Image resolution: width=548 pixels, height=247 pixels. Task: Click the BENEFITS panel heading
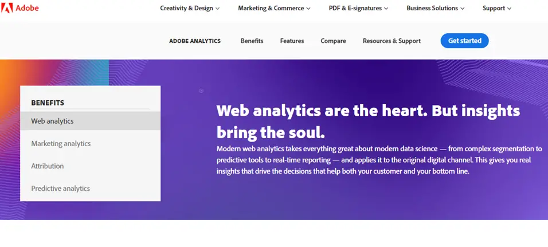click(48, 103)
